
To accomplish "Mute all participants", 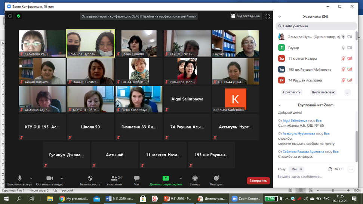I will (323, 92).
